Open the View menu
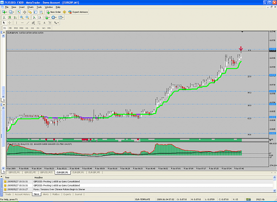 14,7
